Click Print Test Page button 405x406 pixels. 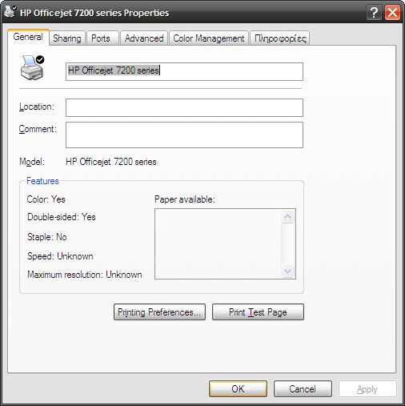(x=258, y=312)
